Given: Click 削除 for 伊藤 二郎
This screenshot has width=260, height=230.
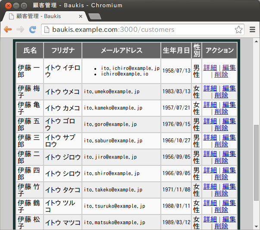Looking at the screenshot, I should pos(221,161).
